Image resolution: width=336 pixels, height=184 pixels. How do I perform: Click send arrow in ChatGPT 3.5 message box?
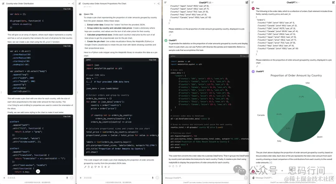[246, 178]
